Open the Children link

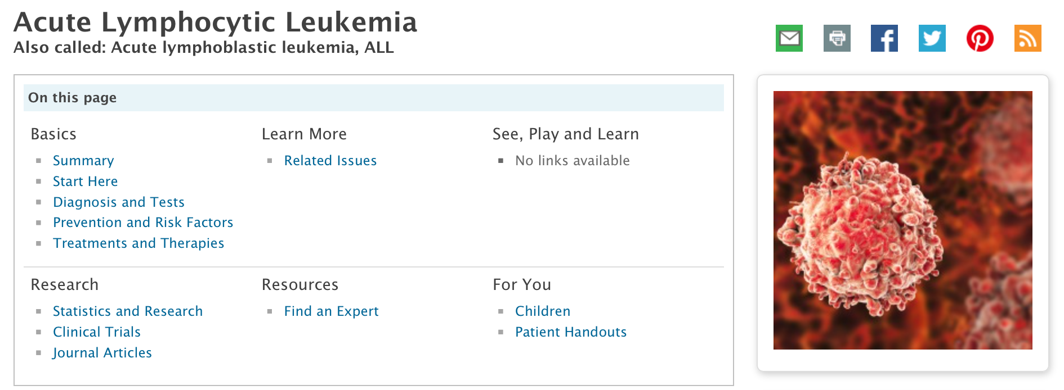pos(543,311)
